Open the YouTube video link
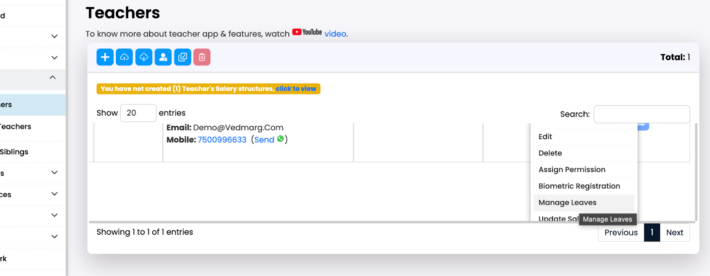710x276 pixels. coord(335,34)
